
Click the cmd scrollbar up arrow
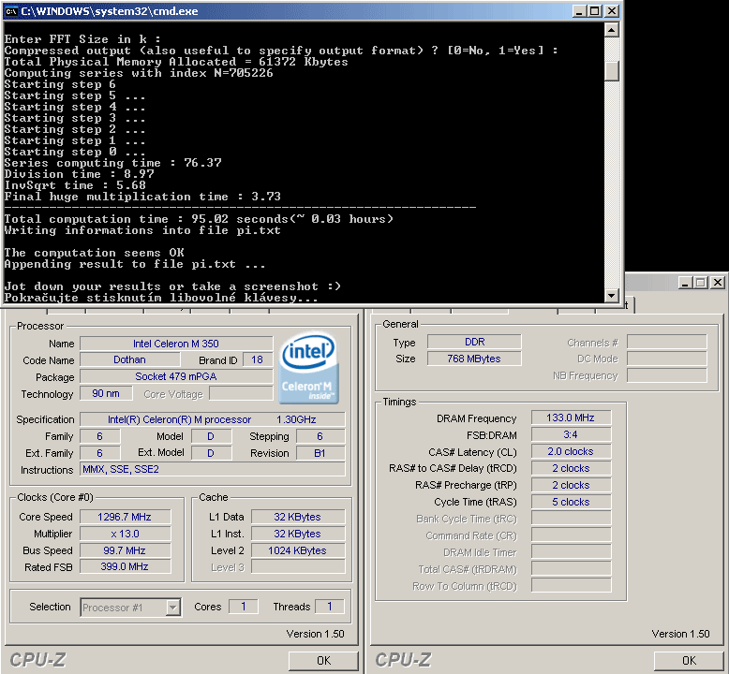click(x=611, y=31)
